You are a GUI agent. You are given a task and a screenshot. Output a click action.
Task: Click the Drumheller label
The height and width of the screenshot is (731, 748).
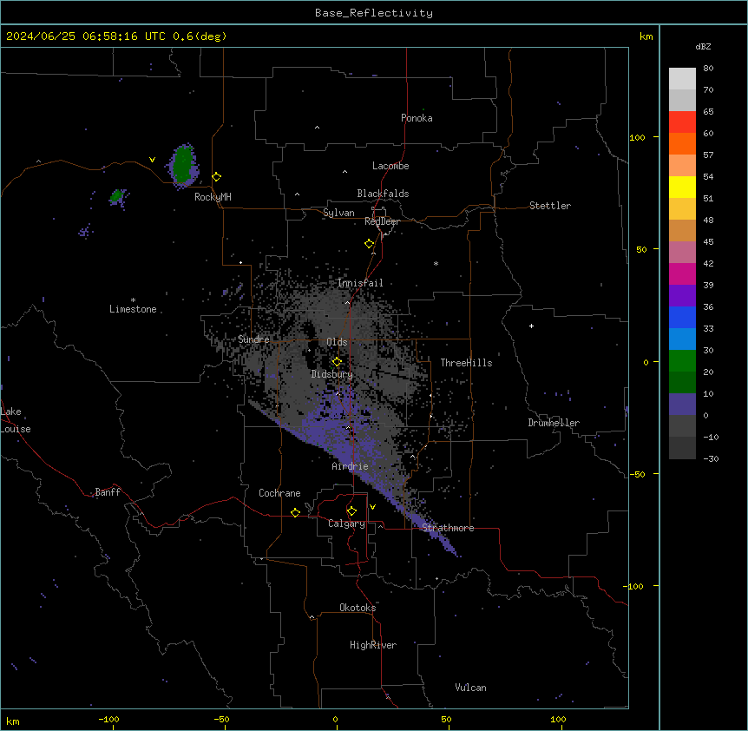pos(554,423)
